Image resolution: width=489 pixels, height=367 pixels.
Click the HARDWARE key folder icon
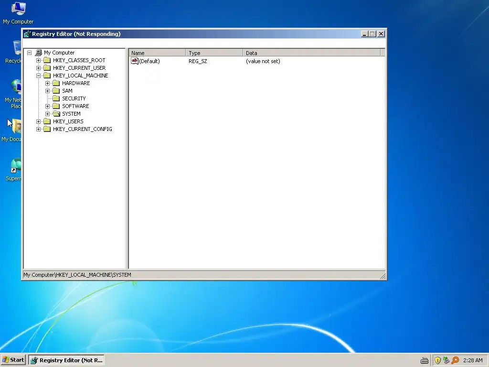pos(56,83)
